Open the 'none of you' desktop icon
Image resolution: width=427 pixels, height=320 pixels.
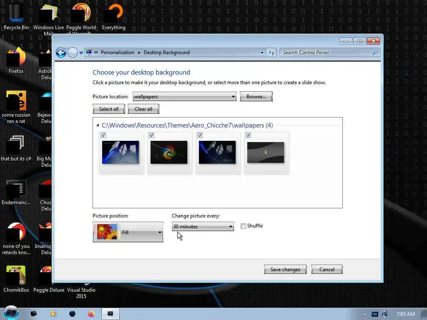tap(16, 238)
